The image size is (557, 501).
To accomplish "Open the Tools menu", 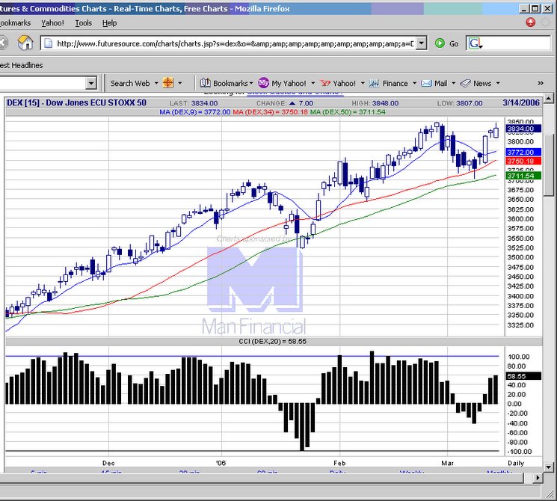I will [x=84, y=23].
